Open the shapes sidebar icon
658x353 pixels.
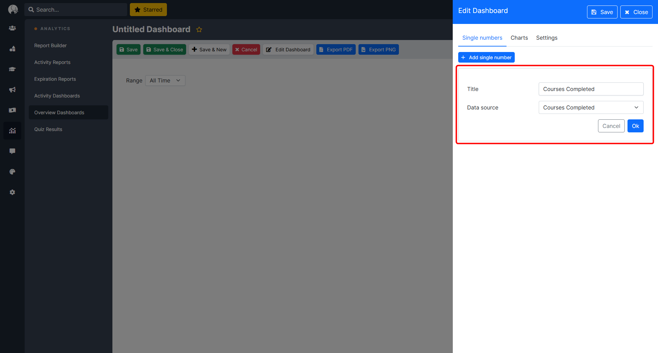12,49
